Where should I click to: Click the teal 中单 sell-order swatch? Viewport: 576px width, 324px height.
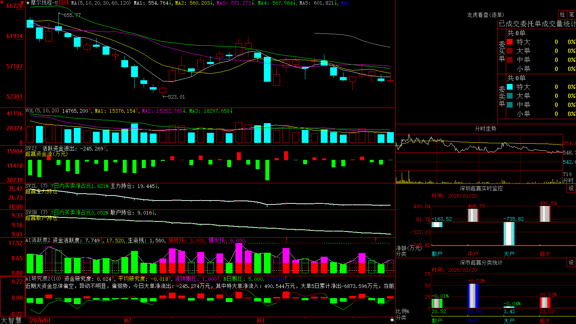click(510, 105)
